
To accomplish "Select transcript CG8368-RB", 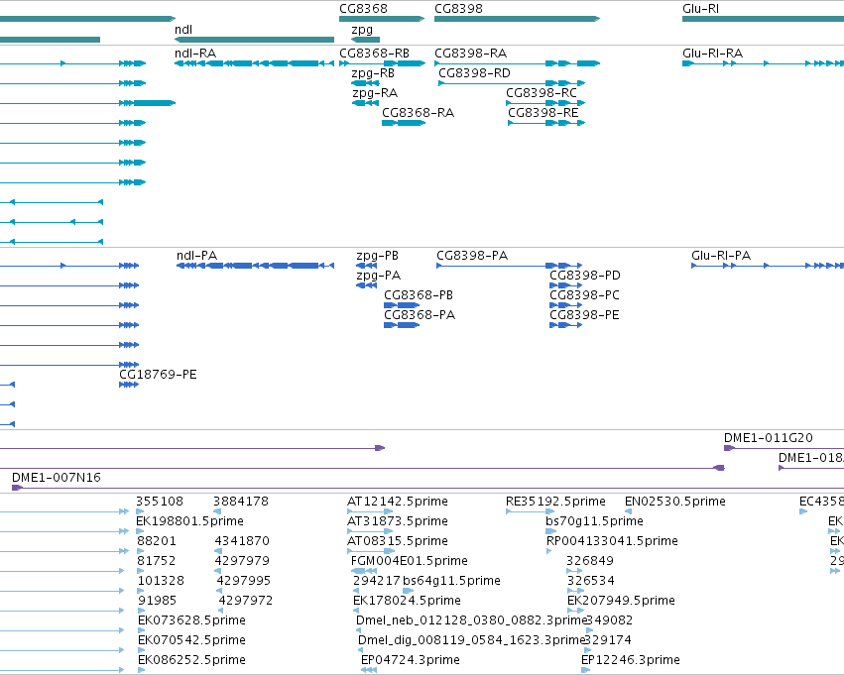I will (x=382, y=63).
